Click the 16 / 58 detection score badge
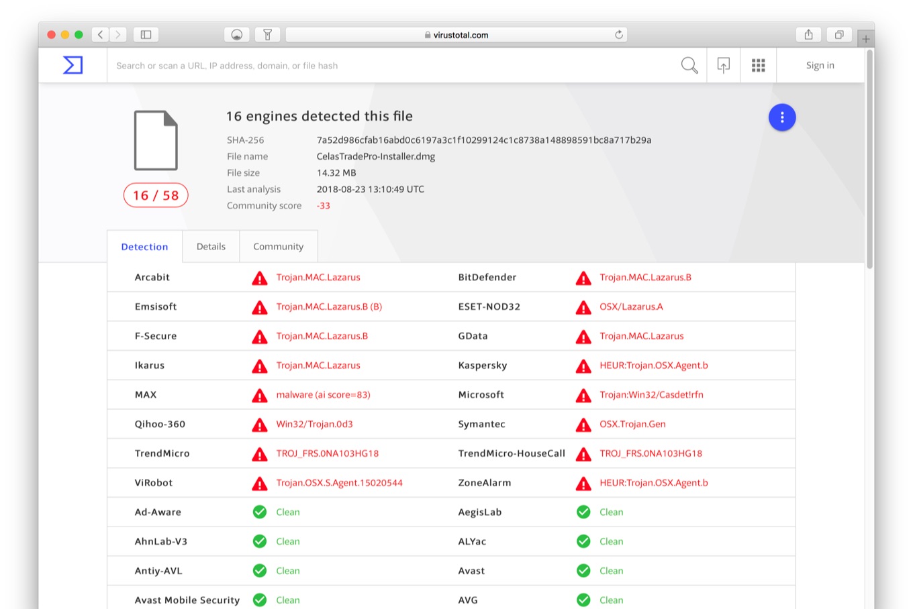The width and height of the screenshot is (913, 609). [156, 195]
